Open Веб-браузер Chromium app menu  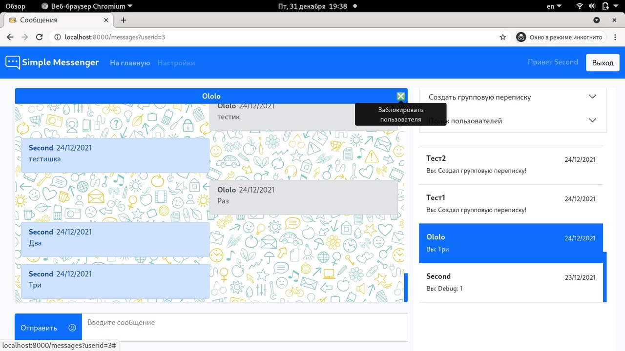[87, 6]
